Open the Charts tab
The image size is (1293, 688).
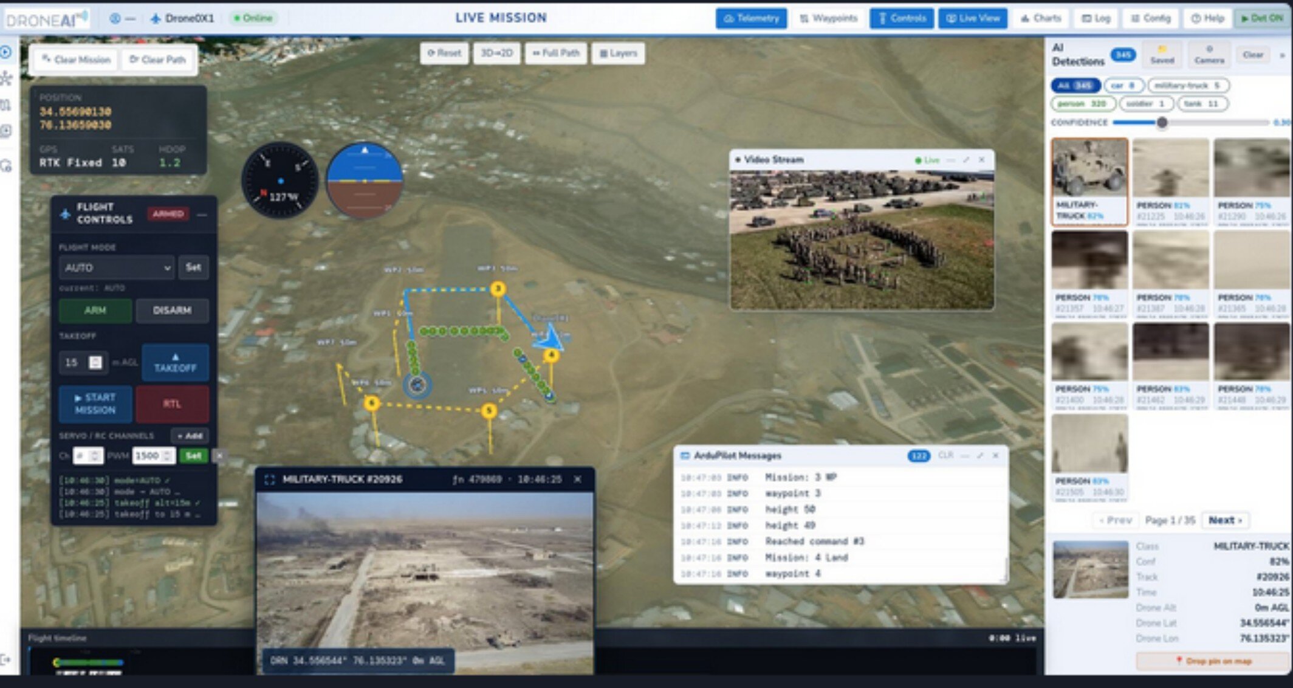click(1041, 18)
